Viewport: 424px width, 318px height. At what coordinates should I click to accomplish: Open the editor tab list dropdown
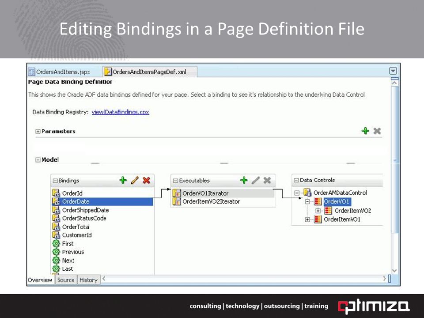coord(393,71)
